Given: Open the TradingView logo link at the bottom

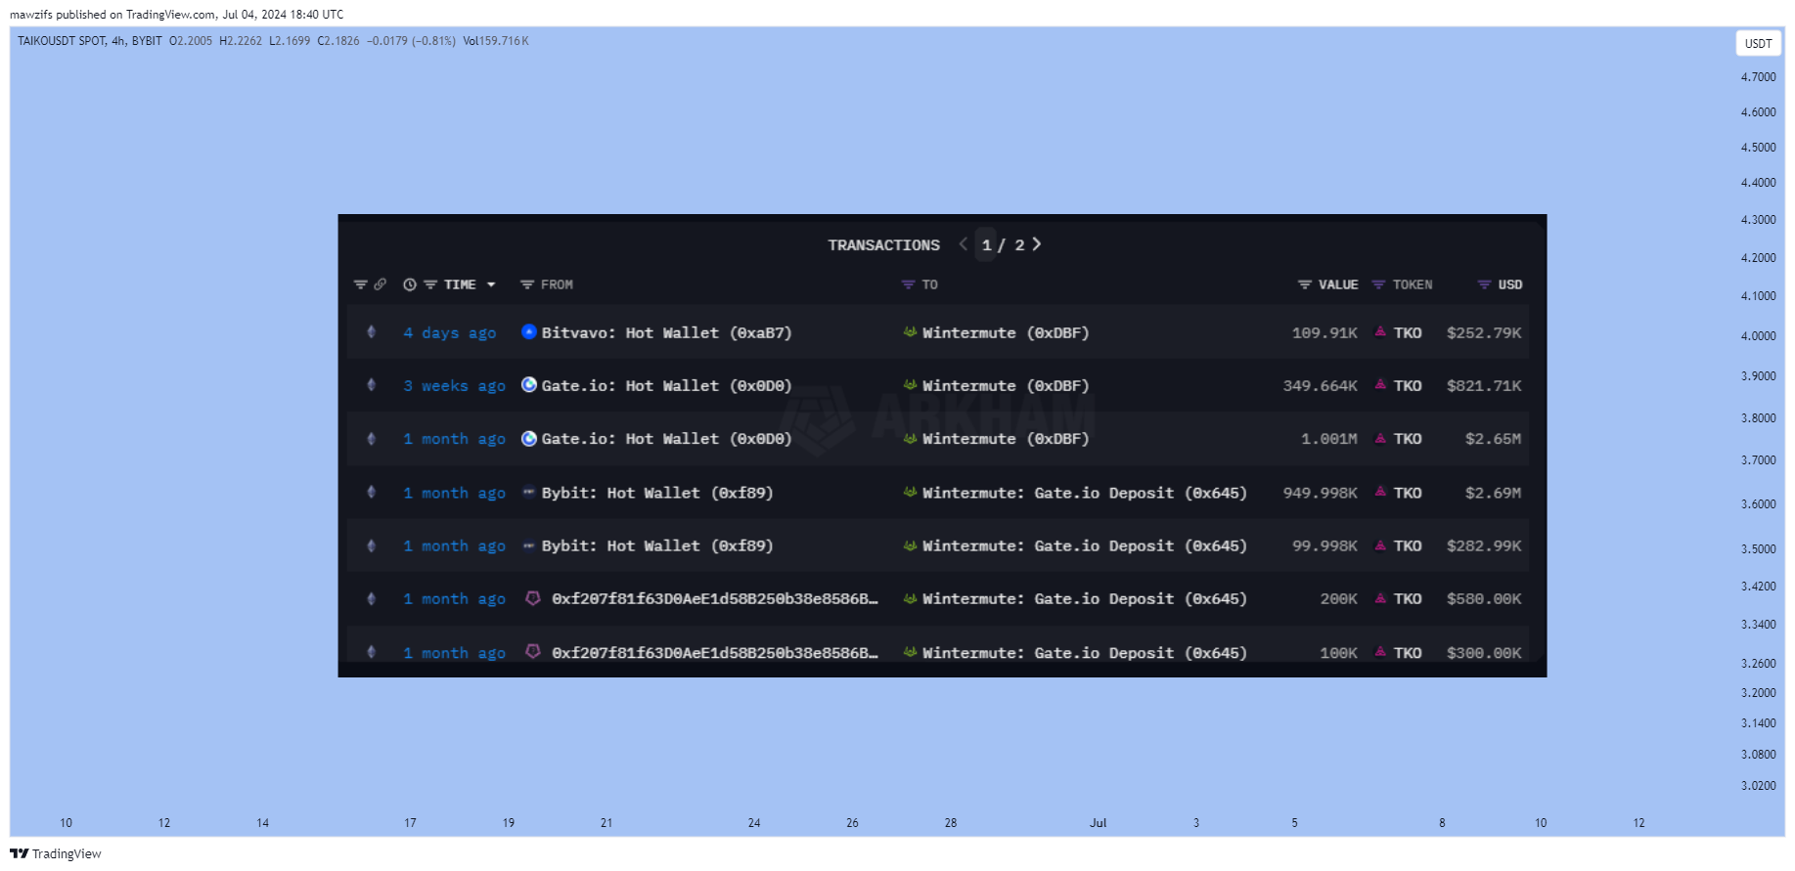Looking at the screenshot, I should 56,853.
